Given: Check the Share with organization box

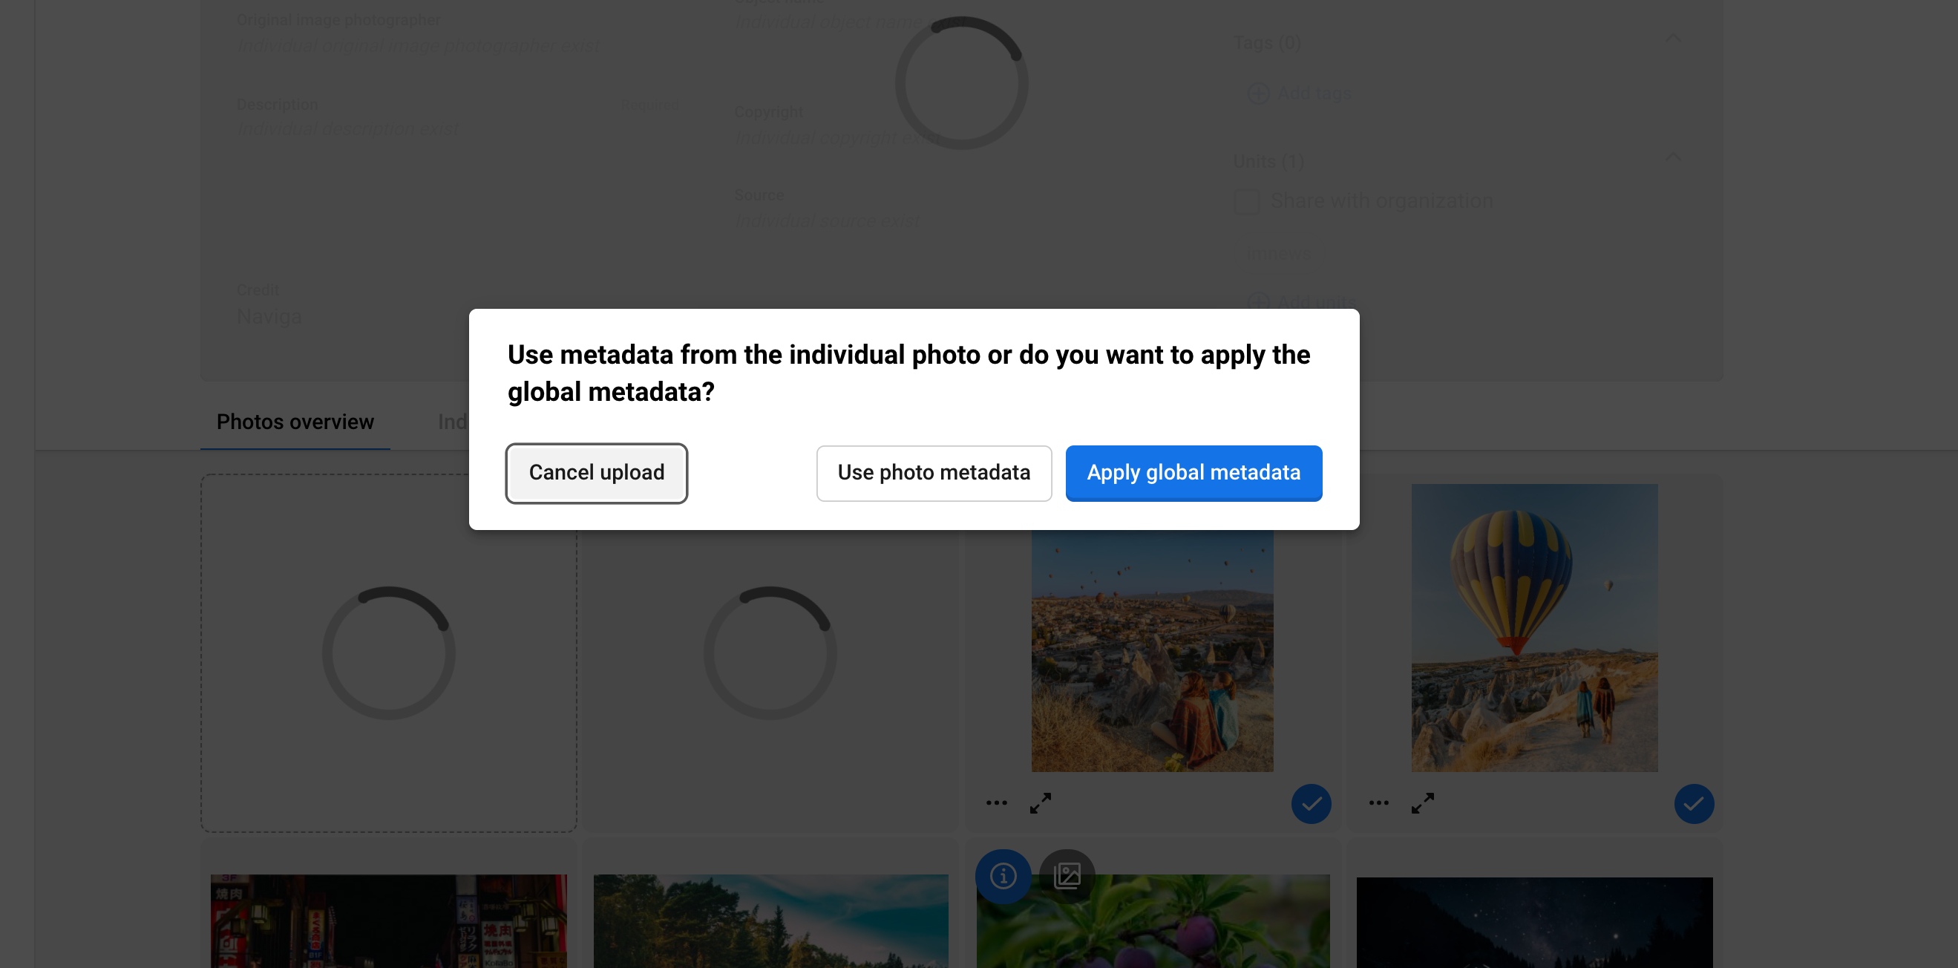Looking at the screenshot, I should click(x=1246, y=201).
